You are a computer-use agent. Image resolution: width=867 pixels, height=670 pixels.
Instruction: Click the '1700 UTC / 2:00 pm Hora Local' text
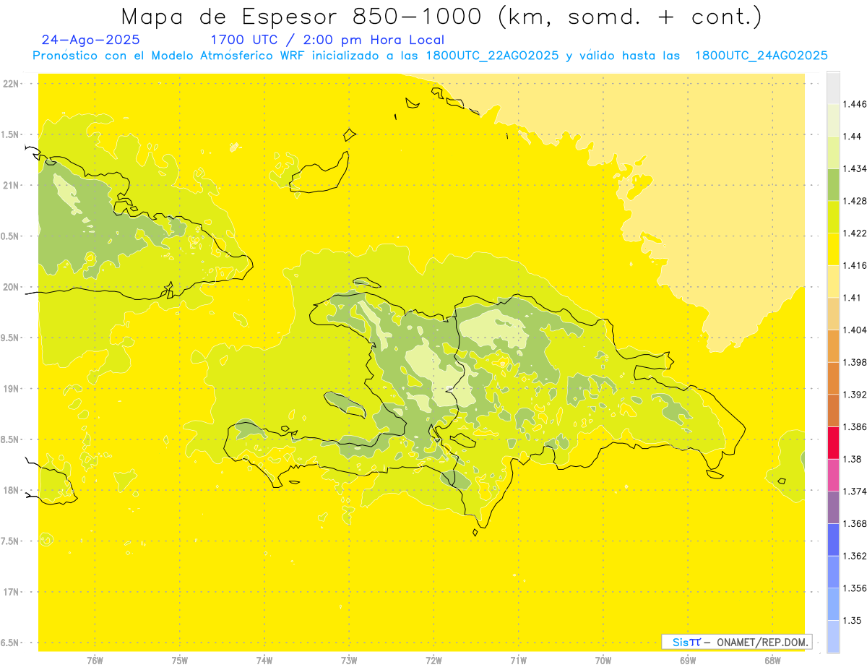pyautogui.click(x=327, y=40)
